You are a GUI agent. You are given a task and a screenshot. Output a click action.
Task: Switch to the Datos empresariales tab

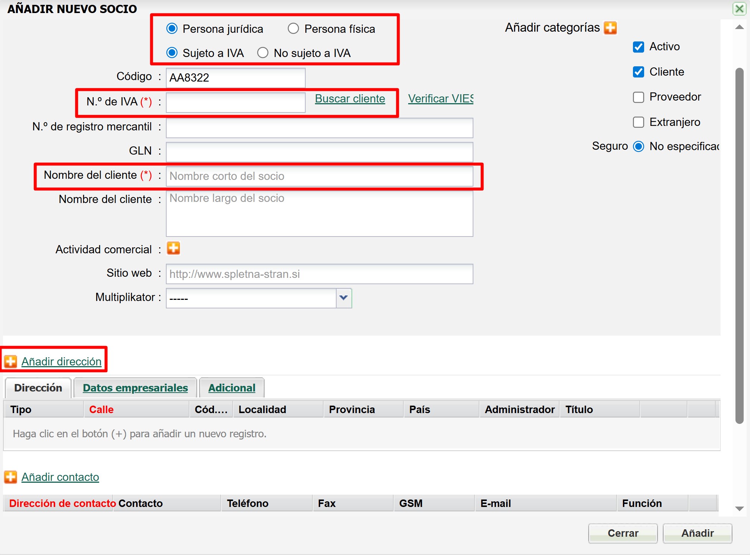point(135,388)
